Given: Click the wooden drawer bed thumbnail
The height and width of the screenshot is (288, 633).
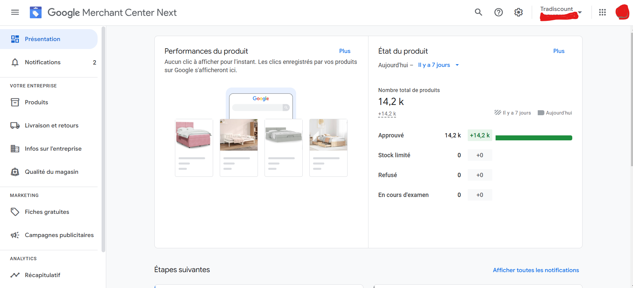Looking at the screenshot, I should pos(328,135).
